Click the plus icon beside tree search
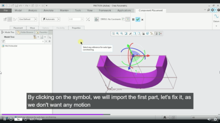220x123 pixels. pyautogui.click(x=49, y=41)
